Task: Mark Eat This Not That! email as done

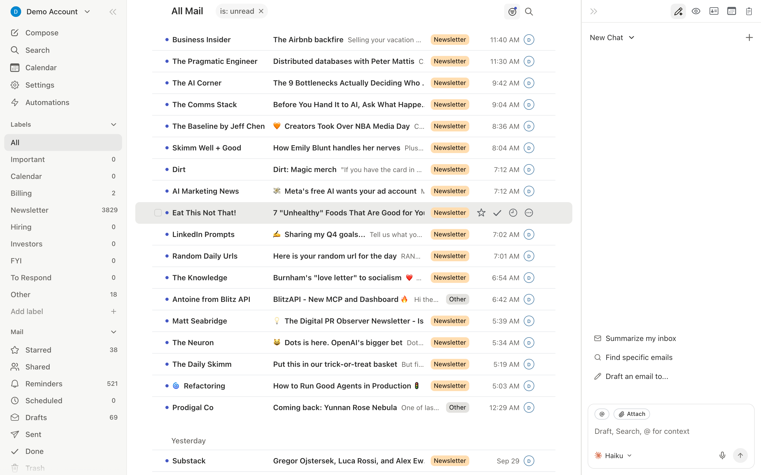Action: [497, 213]
